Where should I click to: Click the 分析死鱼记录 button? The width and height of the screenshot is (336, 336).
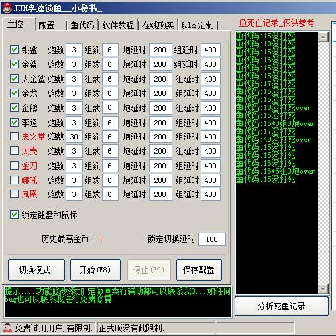pos(282,306)
